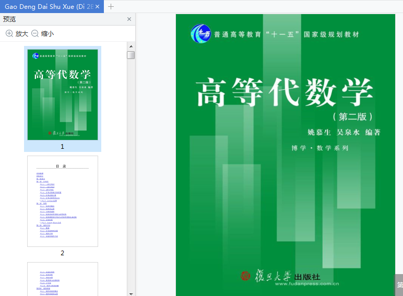Select the third page thumbnail
This screenshot has width=403, height=296.
coord(63,279)
